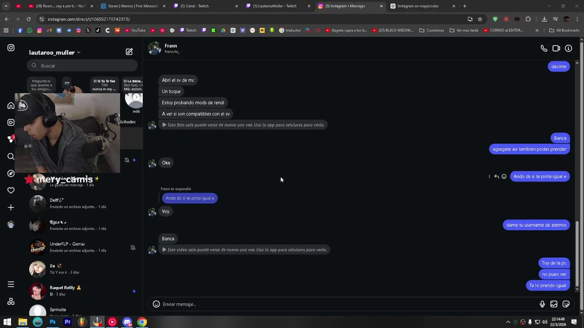Image resolution: width=584 pixels, height=328 pixels.
Task: Choose a sticker or GIF icon
Action: tap(566, 304)
